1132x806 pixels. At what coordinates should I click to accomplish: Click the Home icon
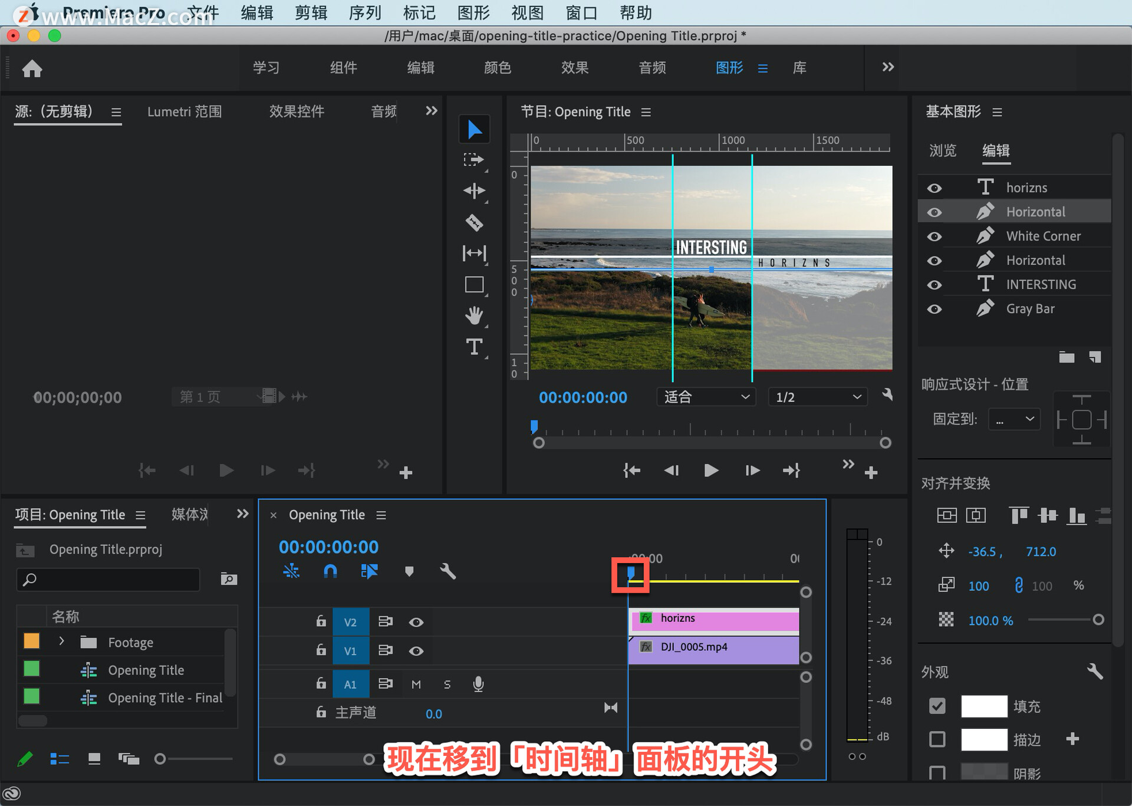pyautogui.click(x=32, y=68)
